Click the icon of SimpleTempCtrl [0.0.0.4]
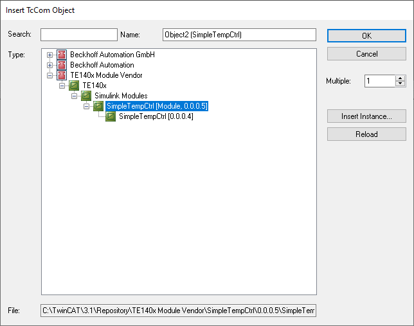 click(111, 116)
